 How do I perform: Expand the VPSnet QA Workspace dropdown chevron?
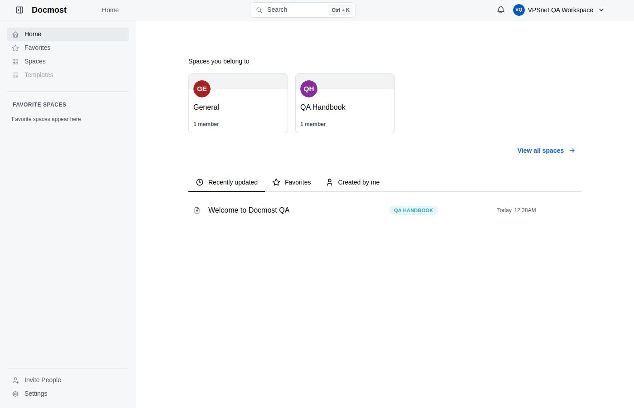coord(601,10)
